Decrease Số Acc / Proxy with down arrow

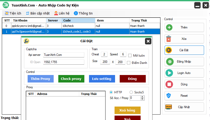coord(143,99)
